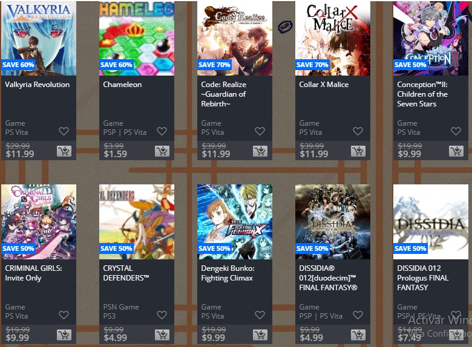Toggle wishlist heart for Valkyria Revolution
The height and width of the screenshot is (347, 472).
(64, 131)
